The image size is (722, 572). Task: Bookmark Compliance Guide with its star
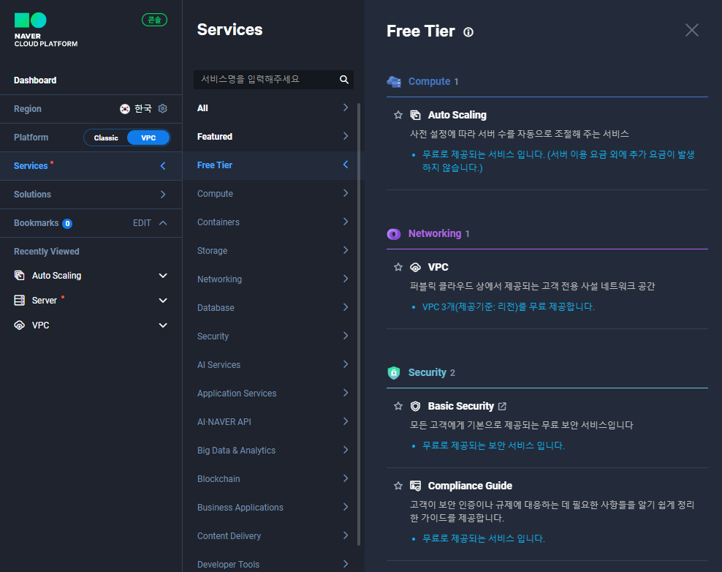pyautogui.click(x=398, y=486)
